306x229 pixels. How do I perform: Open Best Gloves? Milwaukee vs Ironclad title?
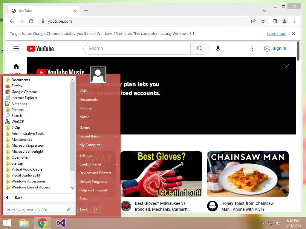[163, 206]
